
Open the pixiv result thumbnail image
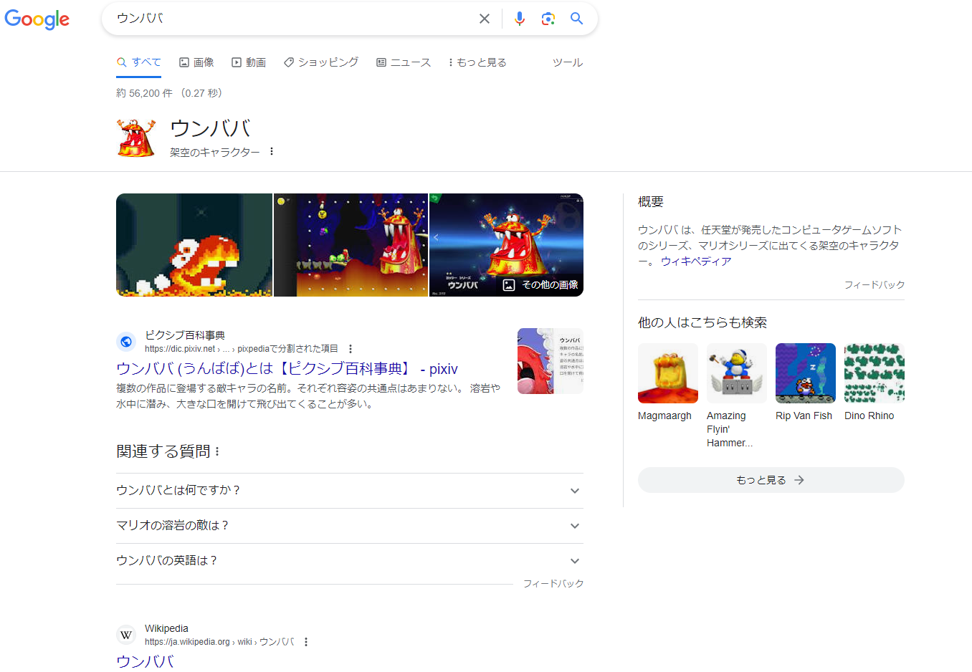coord(551,361)
